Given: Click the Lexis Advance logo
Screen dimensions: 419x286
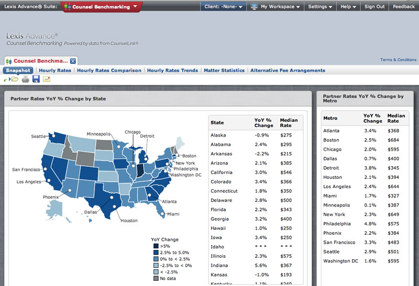Looking at the screenshot, I should click(x=32, y=36).
